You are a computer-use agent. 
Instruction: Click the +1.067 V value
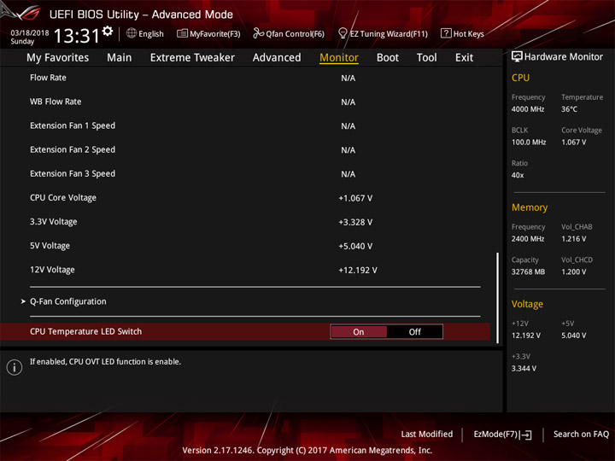[x=355, y=198]
